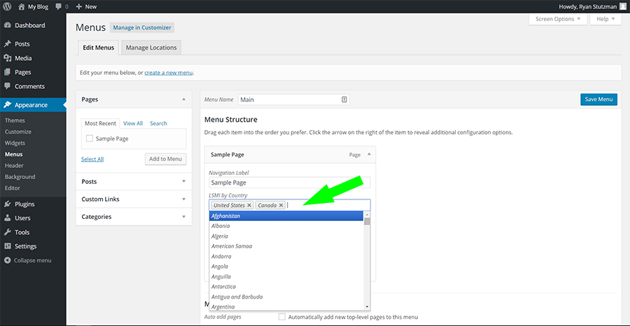Click the Dashboard gauge icon
This screenshot has width=630, height=326.
pos(7,25)
